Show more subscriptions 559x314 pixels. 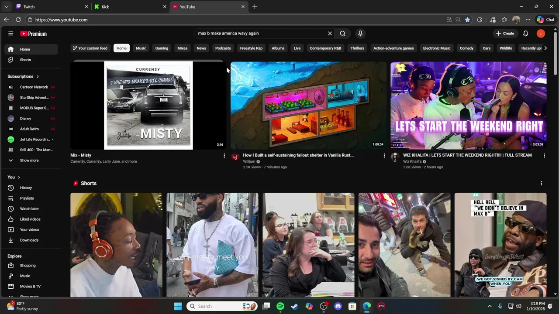pos(31,160)
